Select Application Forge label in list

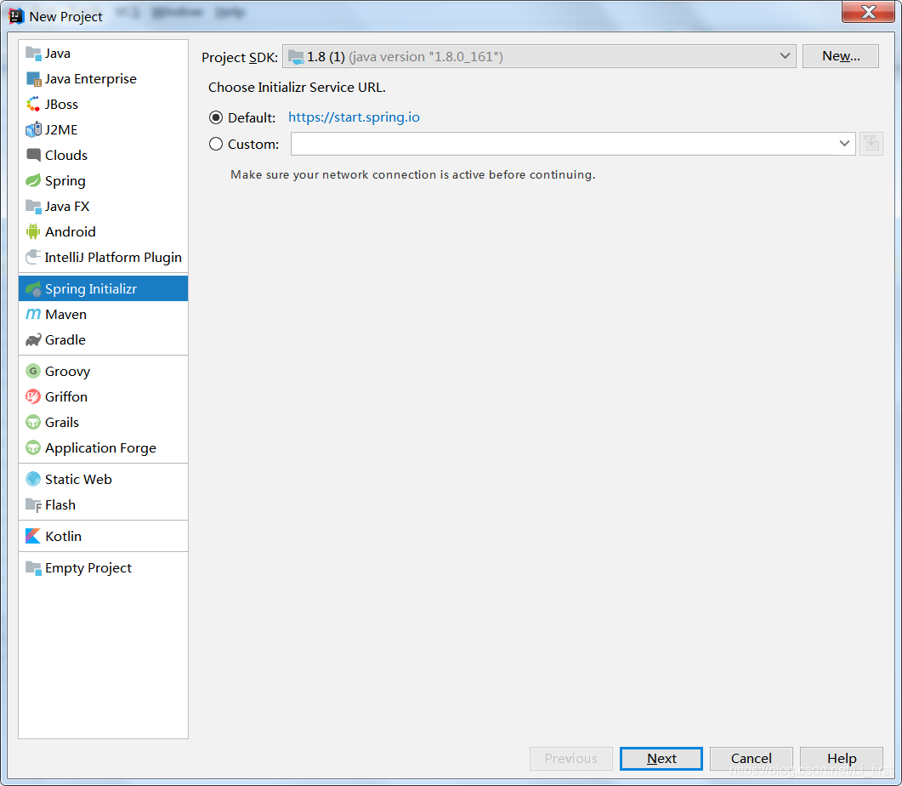click(100, 448)
